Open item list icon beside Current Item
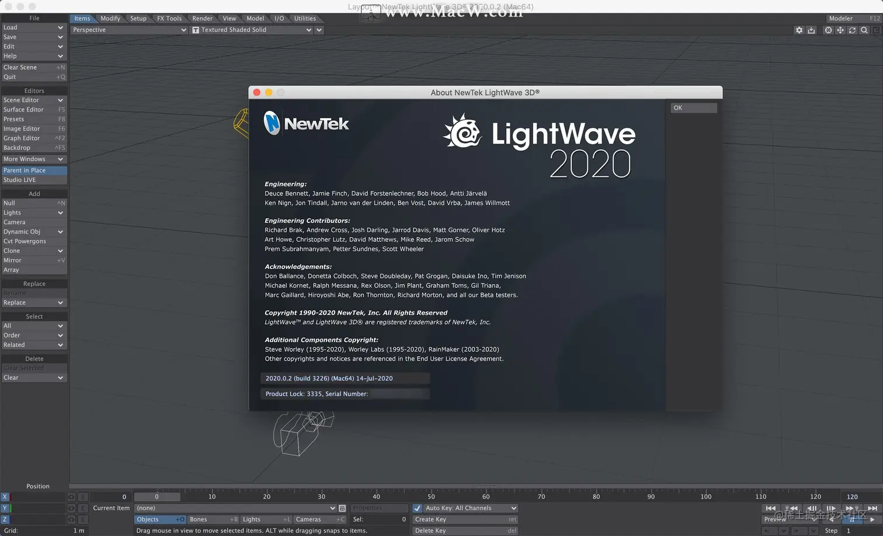Image resolution: width=883 pixels, height=536 pixels. [342, 508]
